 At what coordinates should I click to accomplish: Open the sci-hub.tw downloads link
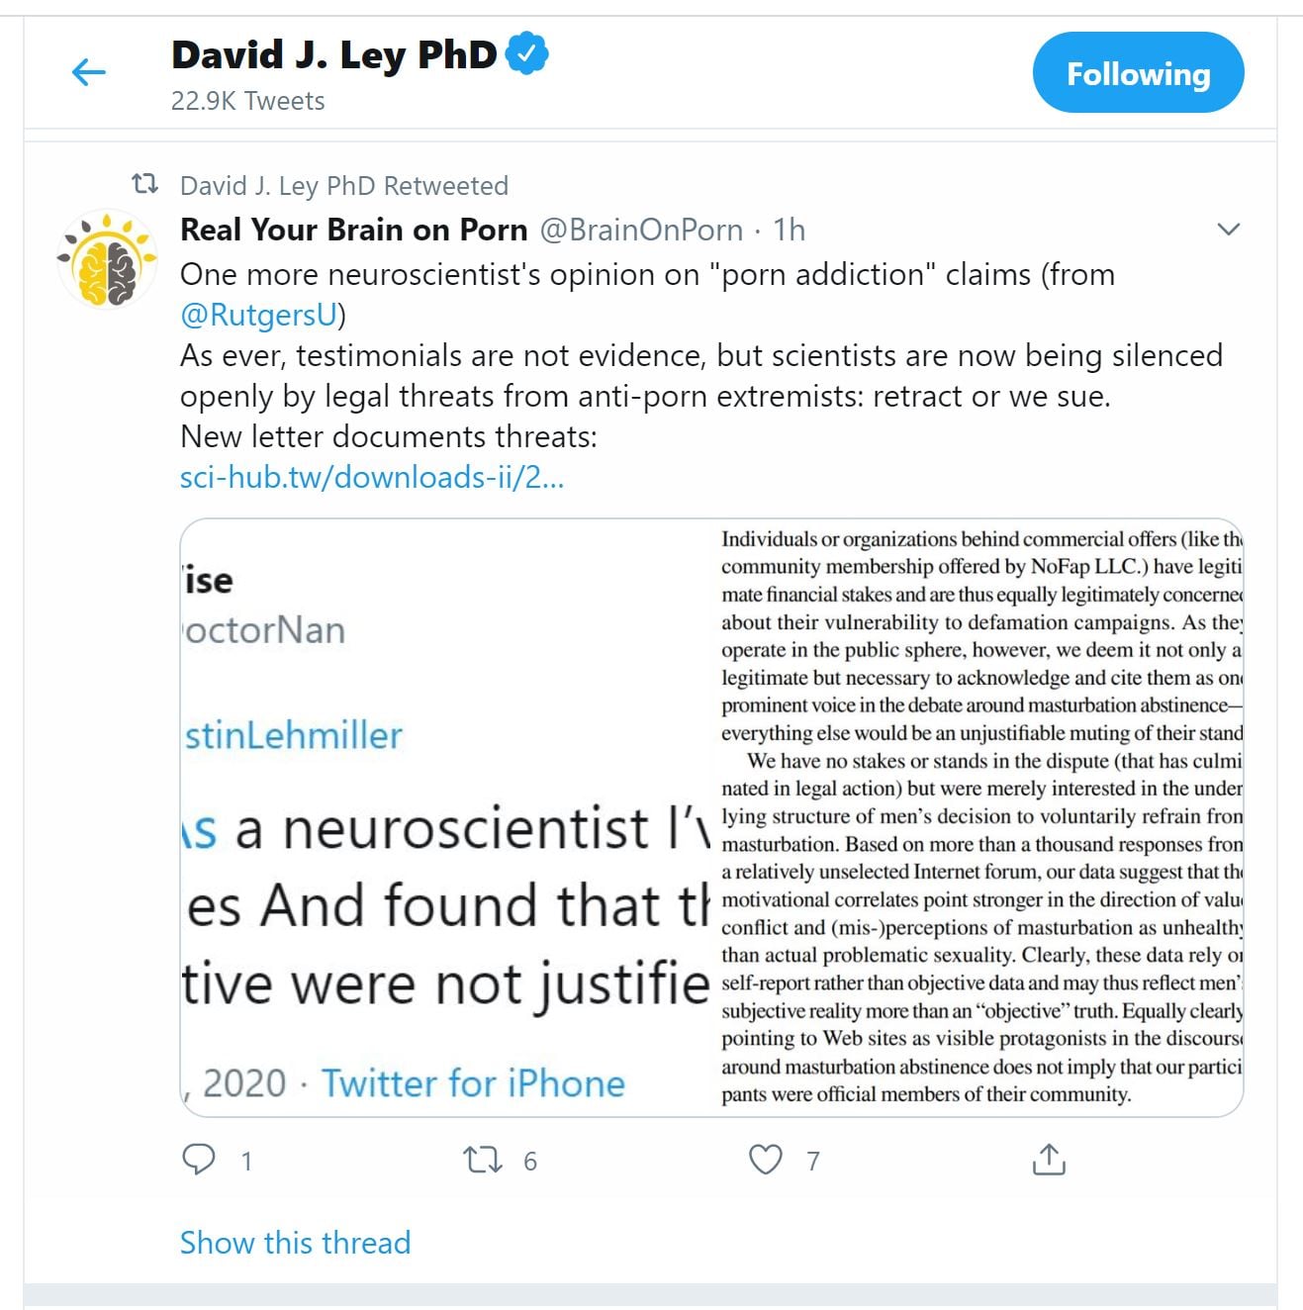[372, 477]
